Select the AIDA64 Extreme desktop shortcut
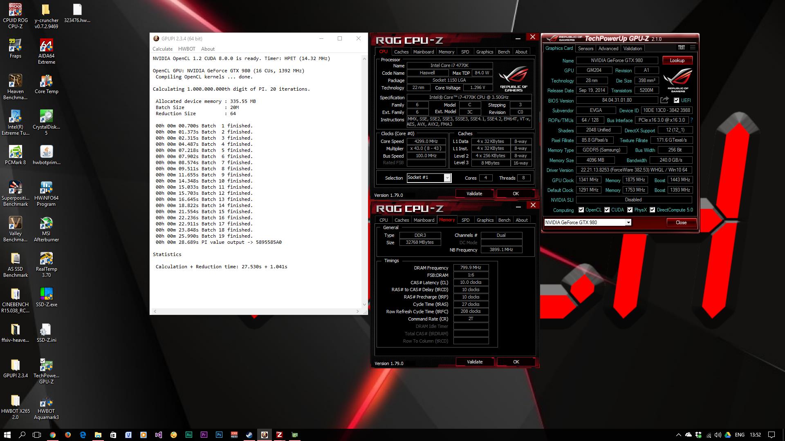This screenshot has height=441, width=785. (46, 51)
